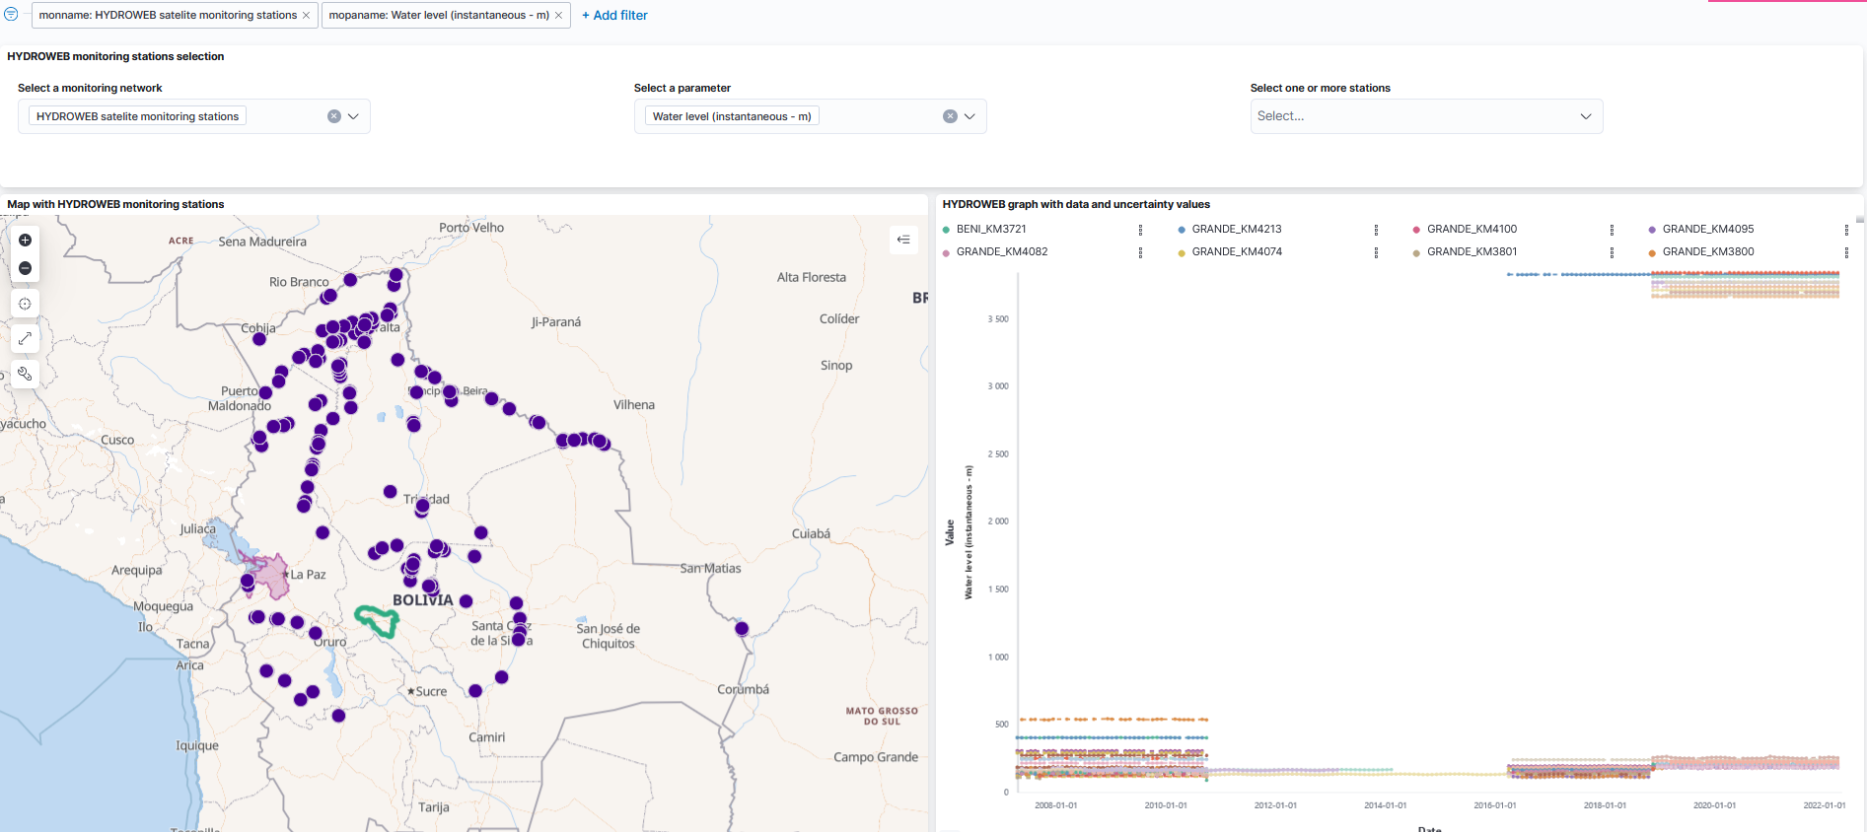Zoom in on the HYDROWEB map
Image resolution: width=1867 pixels, height=832 pixels.
[x=25, y=241]
